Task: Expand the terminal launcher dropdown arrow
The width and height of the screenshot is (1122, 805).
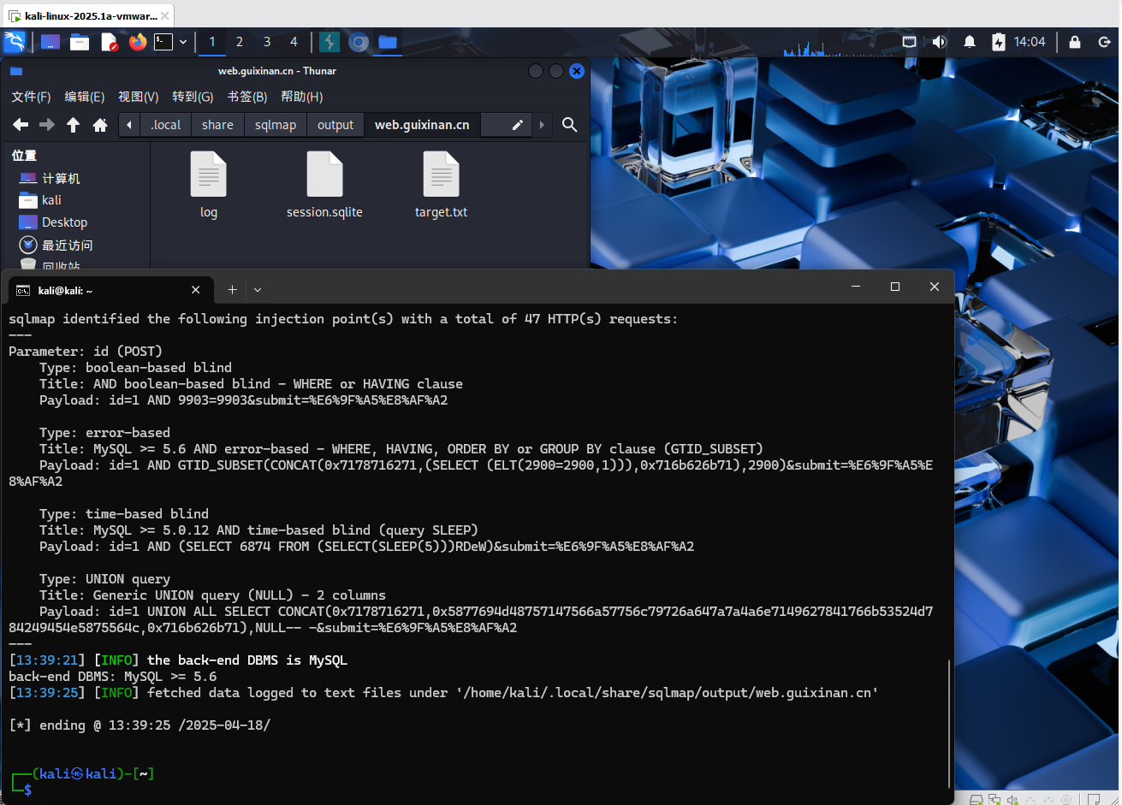Action: click(x=183, y=42)
